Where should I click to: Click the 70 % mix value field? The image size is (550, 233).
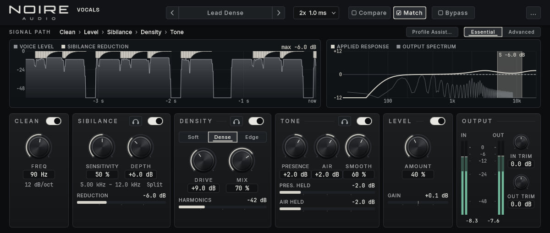pyautogui.click(x=242, y=188)
